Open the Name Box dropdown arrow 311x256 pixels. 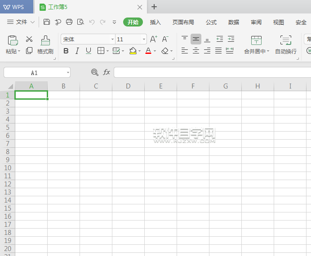click(x=67, y=72)
